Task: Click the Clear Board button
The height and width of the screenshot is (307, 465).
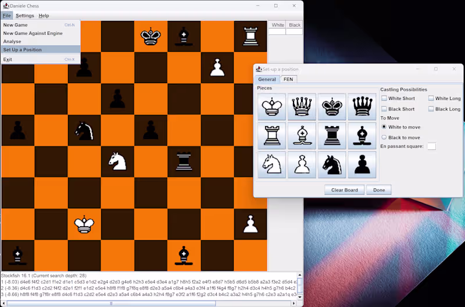Action: pos(344,190)
